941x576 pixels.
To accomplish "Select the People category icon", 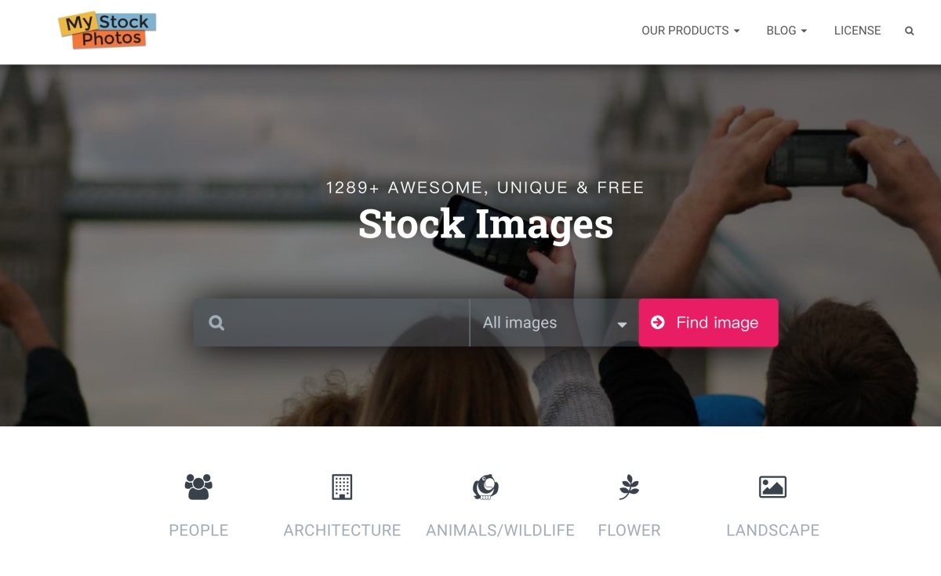I will click(x=198, y=487).
